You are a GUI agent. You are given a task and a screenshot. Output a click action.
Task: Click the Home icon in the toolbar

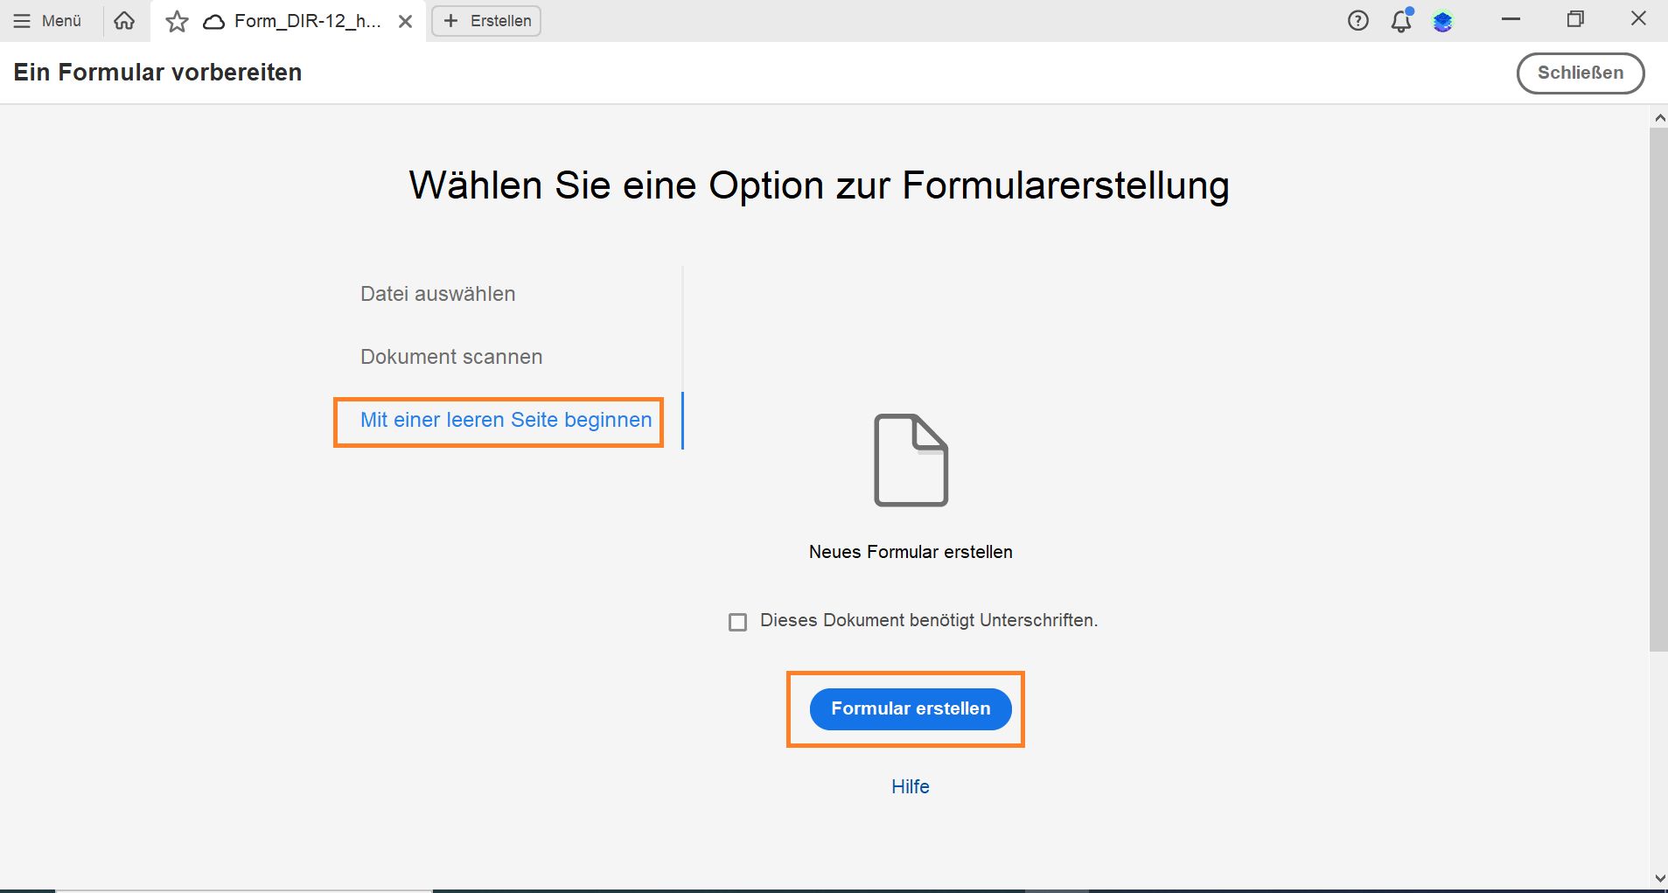coord(123,20)
